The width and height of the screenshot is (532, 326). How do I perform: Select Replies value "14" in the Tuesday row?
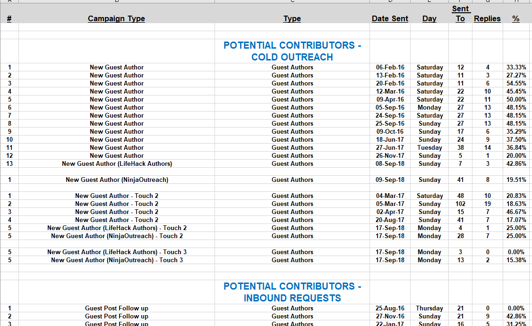point(488,147)
